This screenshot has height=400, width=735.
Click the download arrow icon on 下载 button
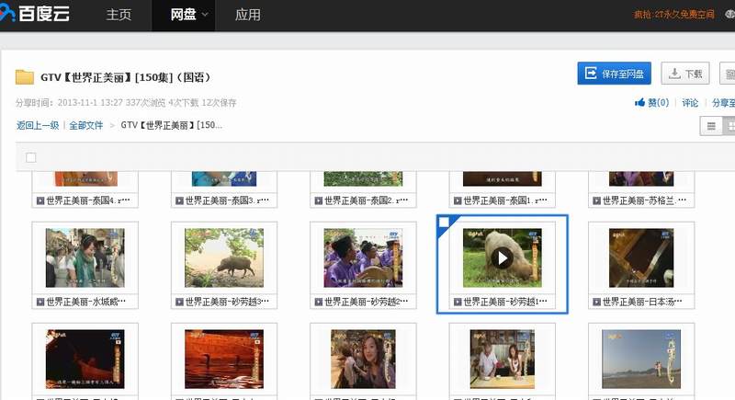(675, 74)
